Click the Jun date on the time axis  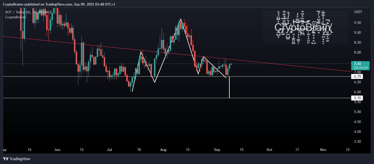[x=57, y=150]
